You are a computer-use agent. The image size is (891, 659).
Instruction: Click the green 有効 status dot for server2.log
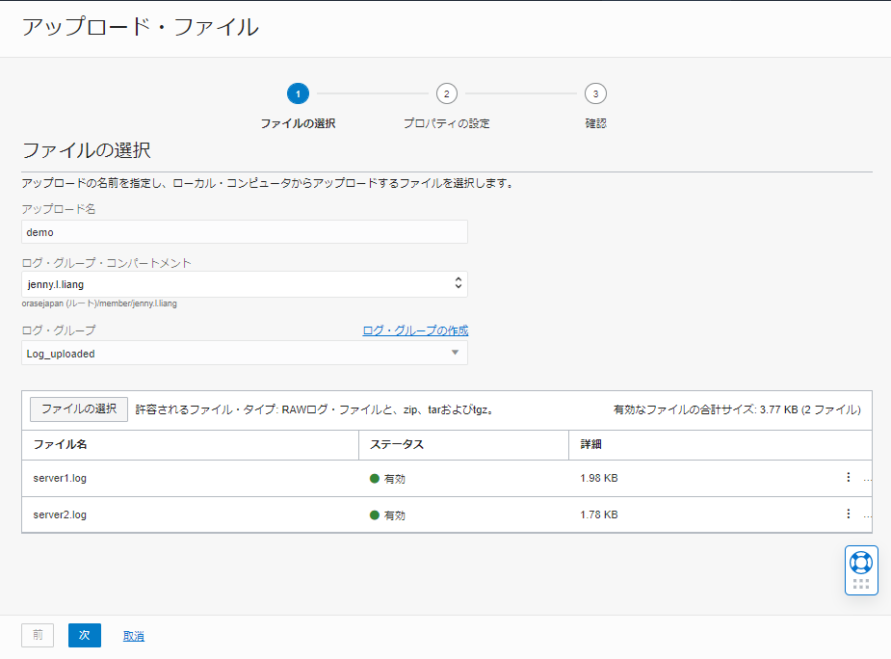coord(375,514)
